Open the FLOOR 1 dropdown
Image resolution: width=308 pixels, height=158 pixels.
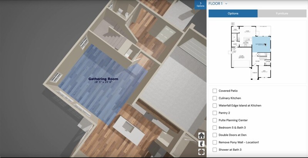pos(218,3)
